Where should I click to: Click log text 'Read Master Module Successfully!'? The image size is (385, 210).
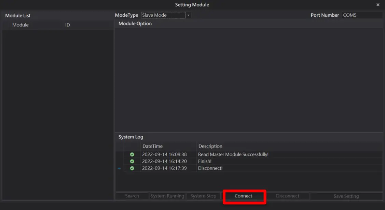click(233, 154)
